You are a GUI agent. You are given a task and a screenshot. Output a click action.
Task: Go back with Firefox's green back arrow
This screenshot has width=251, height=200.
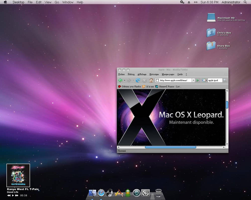120,80
